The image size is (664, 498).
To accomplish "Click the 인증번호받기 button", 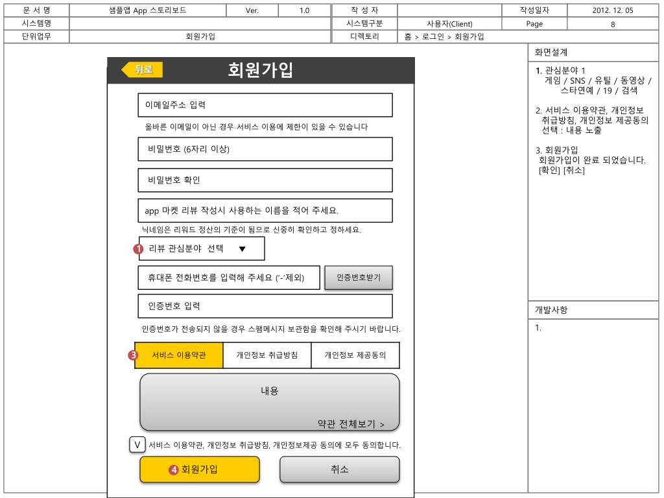I will pos(359,278).
